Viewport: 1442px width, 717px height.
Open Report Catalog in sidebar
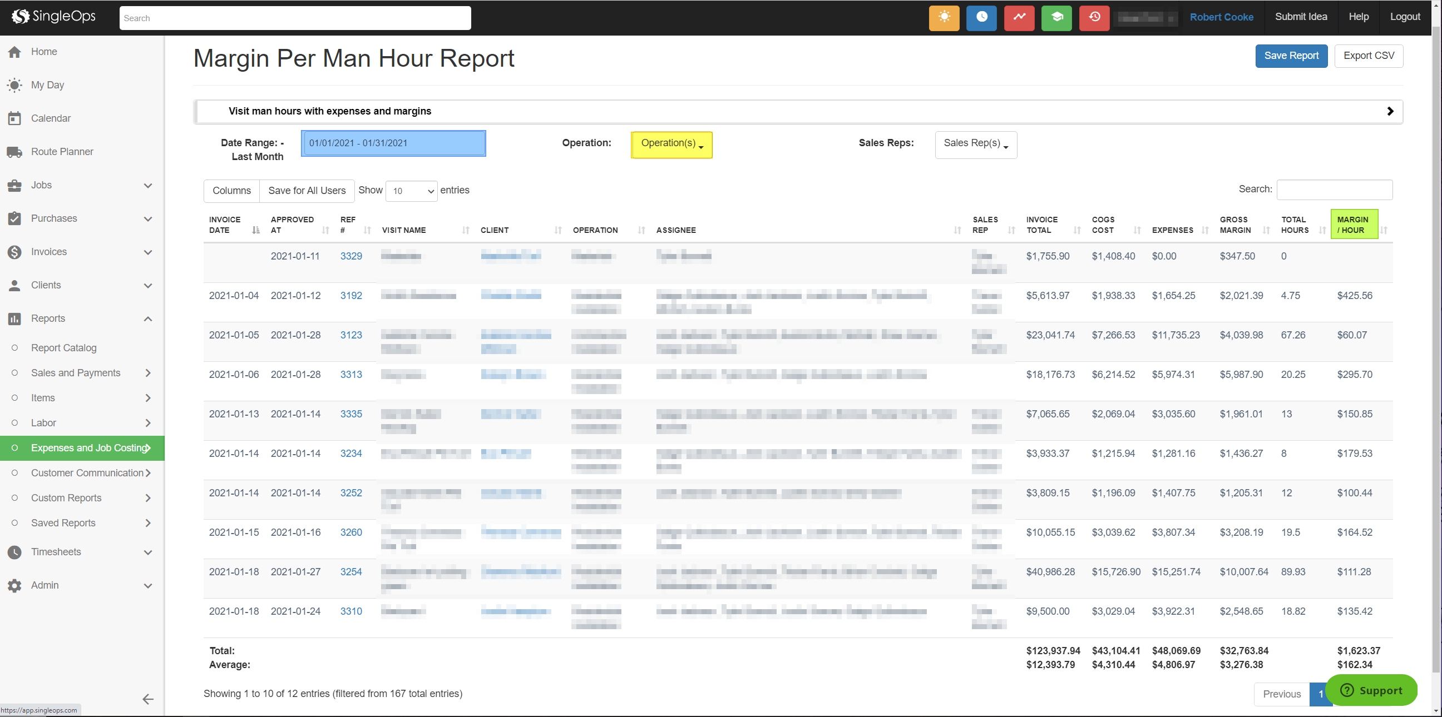click(64, 348)
